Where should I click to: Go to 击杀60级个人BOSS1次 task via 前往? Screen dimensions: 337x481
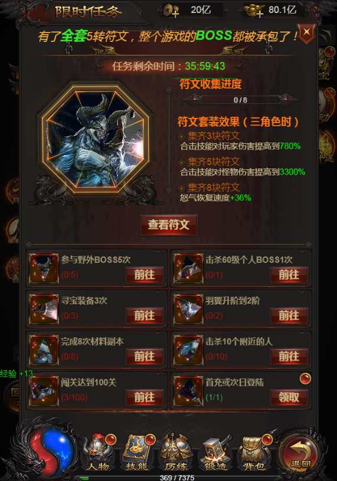coord(289,275)
